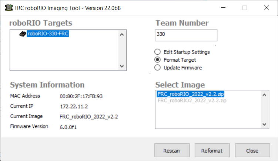Click the Reformat button
278x161 pixels.
click(212, 151)
